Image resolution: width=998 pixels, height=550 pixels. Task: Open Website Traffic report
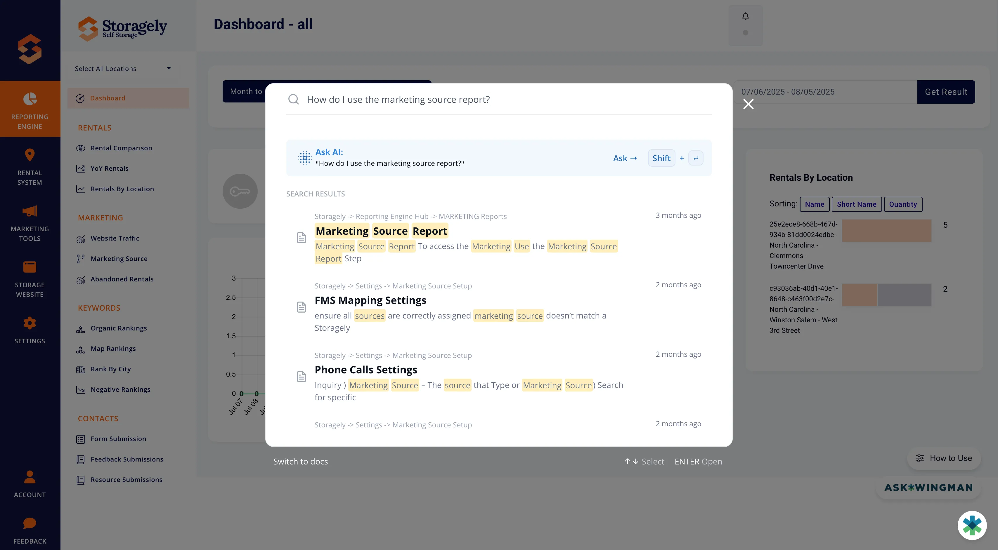click(115, 239)
